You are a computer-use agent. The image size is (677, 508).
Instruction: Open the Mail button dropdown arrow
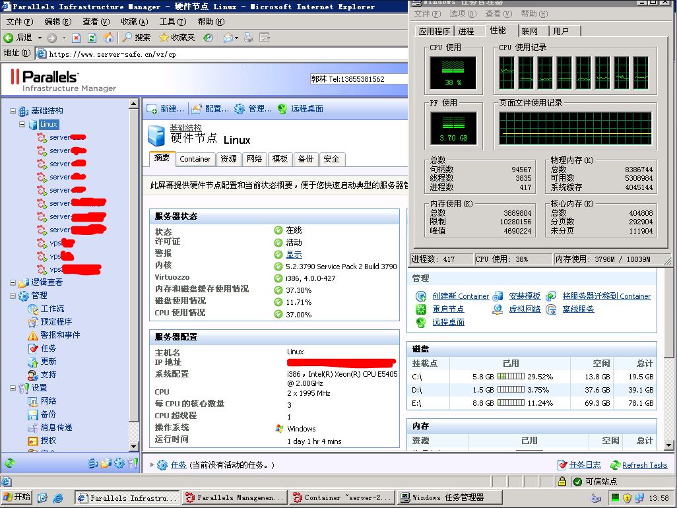point(237,38)
